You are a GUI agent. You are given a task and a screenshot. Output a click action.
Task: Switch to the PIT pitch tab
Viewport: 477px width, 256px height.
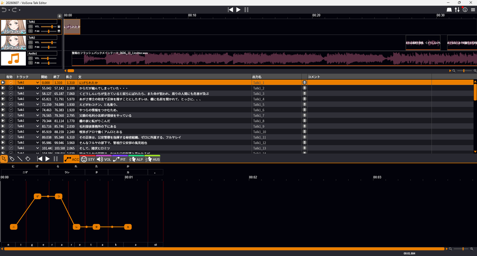(120, 159)
